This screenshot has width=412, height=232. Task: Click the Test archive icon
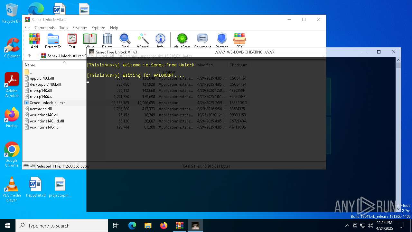click(72, 41)
